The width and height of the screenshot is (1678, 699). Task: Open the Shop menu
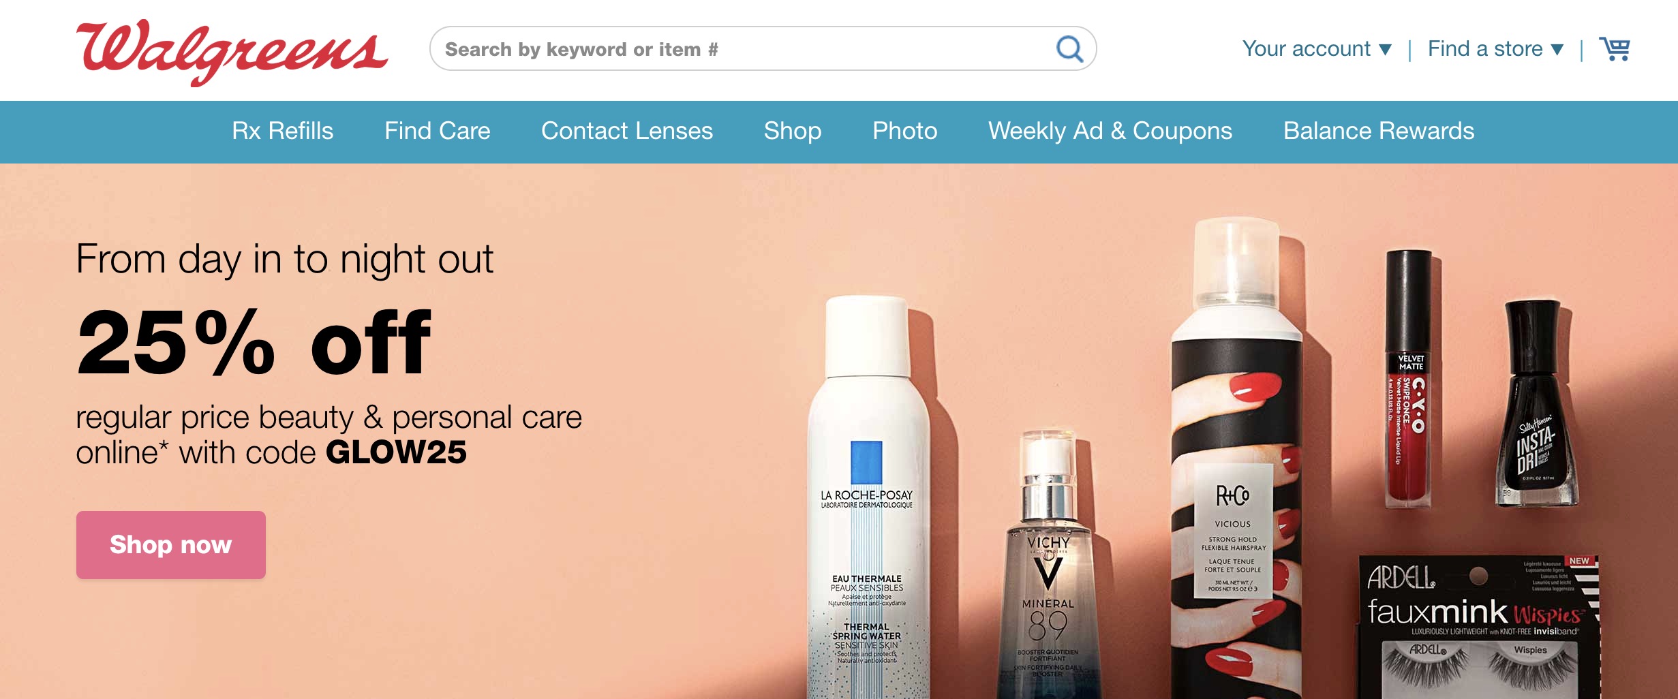(x=793, y=131)
